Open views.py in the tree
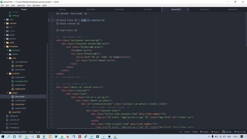The image size is (247, 139). tap(16, 15)
